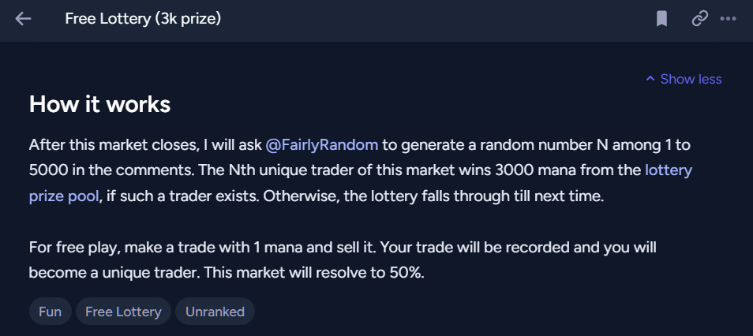Copy the market link via chain icon
This screenshot has height=336, width=753.
pos(699,18)
